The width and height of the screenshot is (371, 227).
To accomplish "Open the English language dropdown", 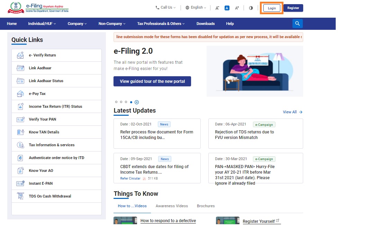I will 196,8.
